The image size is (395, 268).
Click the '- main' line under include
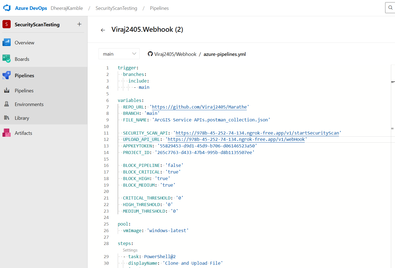click(141, 87)
